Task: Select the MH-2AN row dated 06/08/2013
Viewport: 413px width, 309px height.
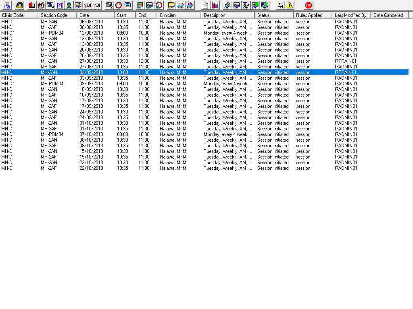Action: tap(204, 22)
